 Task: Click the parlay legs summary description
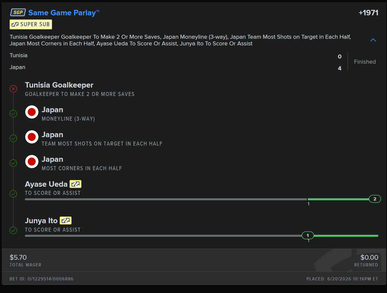(180, 40)
